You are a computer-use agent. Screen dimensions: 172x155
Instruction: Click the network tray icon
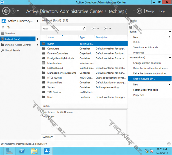tap(147, 151)
